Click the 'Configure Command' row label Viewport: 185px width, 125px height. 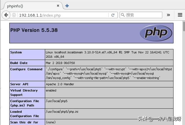coord(26,69)
